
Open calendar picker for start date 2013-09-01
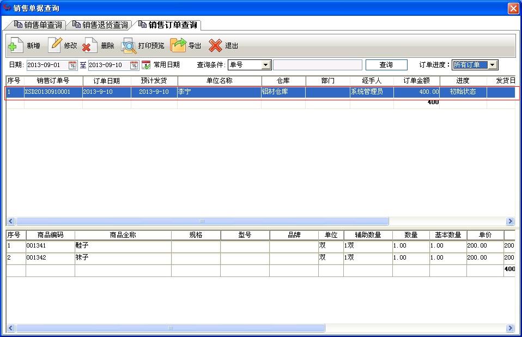[x=72, y=65]
